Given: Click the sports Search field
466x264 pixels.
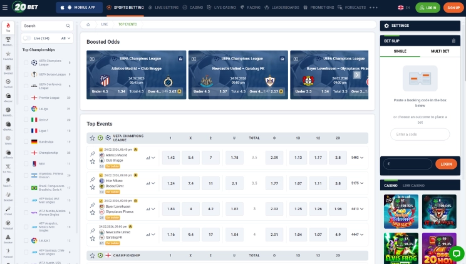Looking at the screenshot, I should click(47, 26).
